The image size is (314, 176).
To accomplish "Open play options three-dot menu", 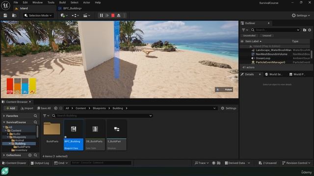I will point(124,15).
